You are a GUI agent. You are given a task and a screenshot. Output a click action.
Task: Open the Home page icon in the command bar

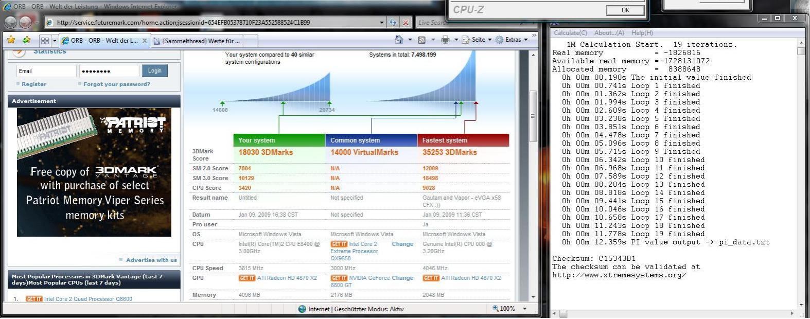(x=399, y=40)
